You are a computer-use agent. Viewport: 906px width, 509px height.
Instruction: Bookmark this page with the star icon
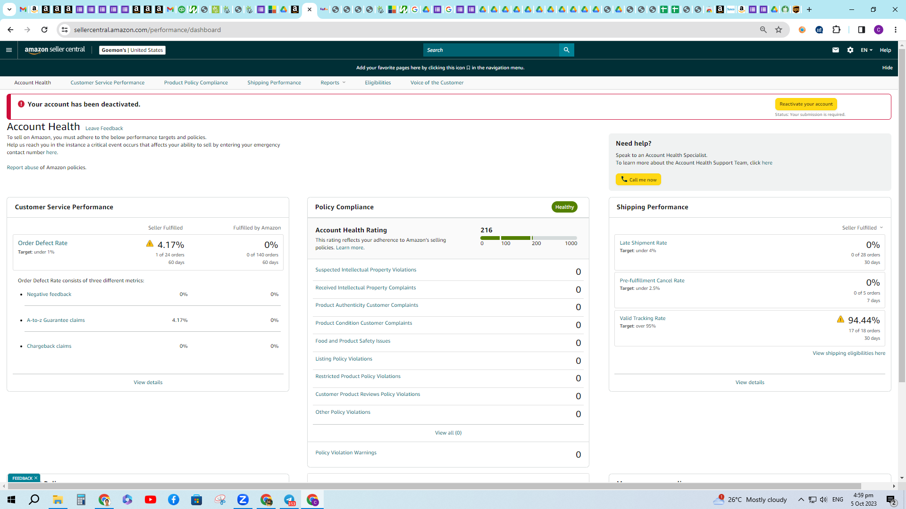779,30
